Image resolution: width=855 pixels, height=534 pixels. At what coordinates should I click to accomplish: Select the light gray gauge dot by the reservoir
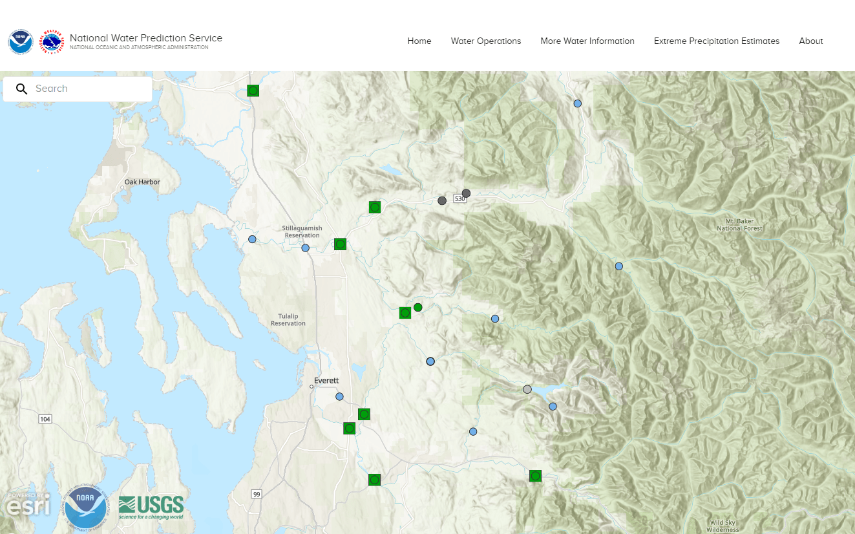coord(527,389)
